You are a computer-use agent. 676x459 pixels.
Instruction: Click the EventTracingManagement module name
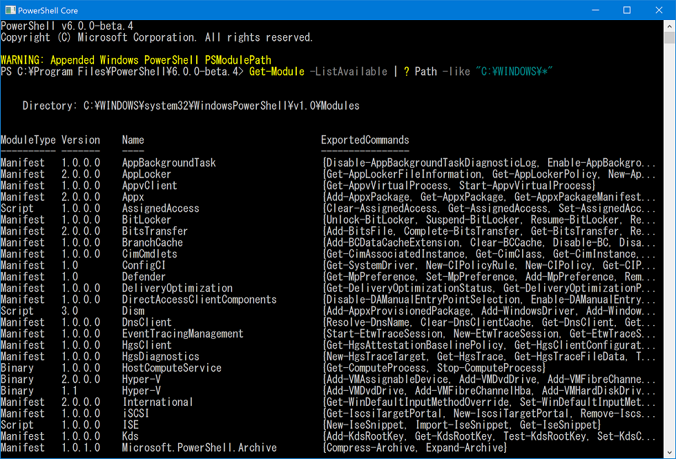[x=182, y=334]
